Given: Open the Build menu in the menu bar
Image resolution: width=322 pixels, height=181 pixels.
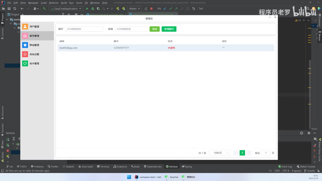Looking at the screenshot, I should (x=64, y=3).
